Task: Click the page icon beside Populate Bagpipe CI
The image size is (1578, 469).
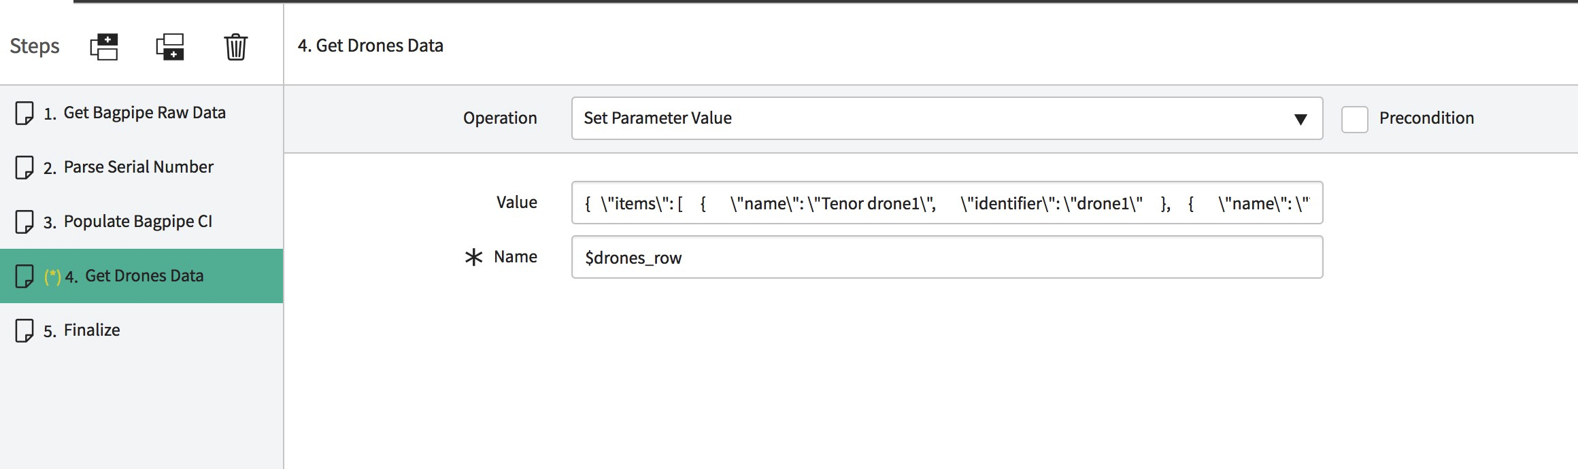Action: point(24,222)
